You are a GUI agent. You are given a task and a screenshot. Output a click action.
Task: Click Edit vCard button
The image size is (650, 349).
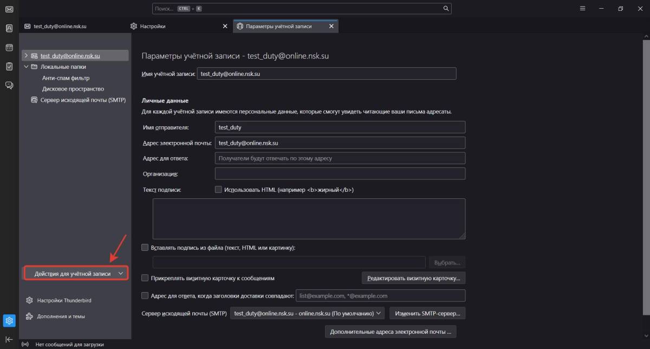413,278
